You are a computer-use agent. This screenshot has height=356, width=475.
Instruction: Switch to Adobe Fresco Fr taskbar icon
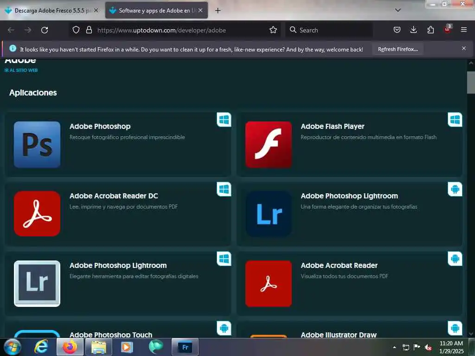coord(185,347)
